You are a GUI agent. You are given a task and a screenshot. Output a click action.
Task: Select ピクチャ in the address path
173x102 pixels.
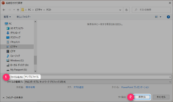coord(38,10)
